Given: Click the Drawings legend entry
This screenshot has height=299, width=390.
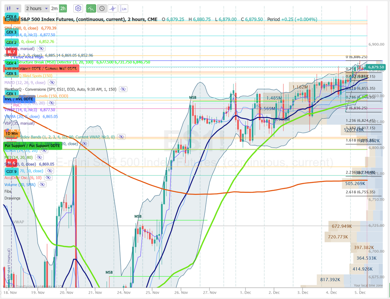Looking at the screenshot, I should pyautogui.click(x=12, y=198).
